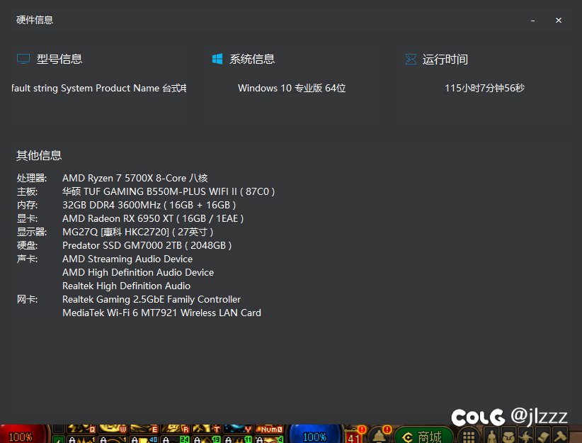This screenshot has width=582, height=443.
Task: Open the 商城 shop button in game bar
Action: coord(423,436)
